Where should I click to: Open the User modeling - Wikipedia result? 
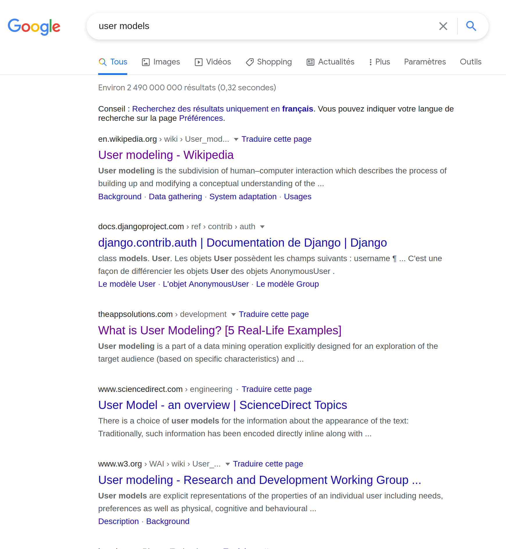[x=166, y=155]
